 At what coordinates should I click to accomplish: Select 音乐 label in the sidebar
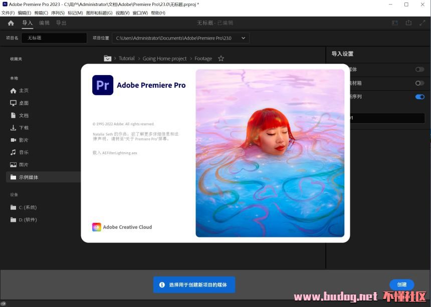(x=24, y=152)
